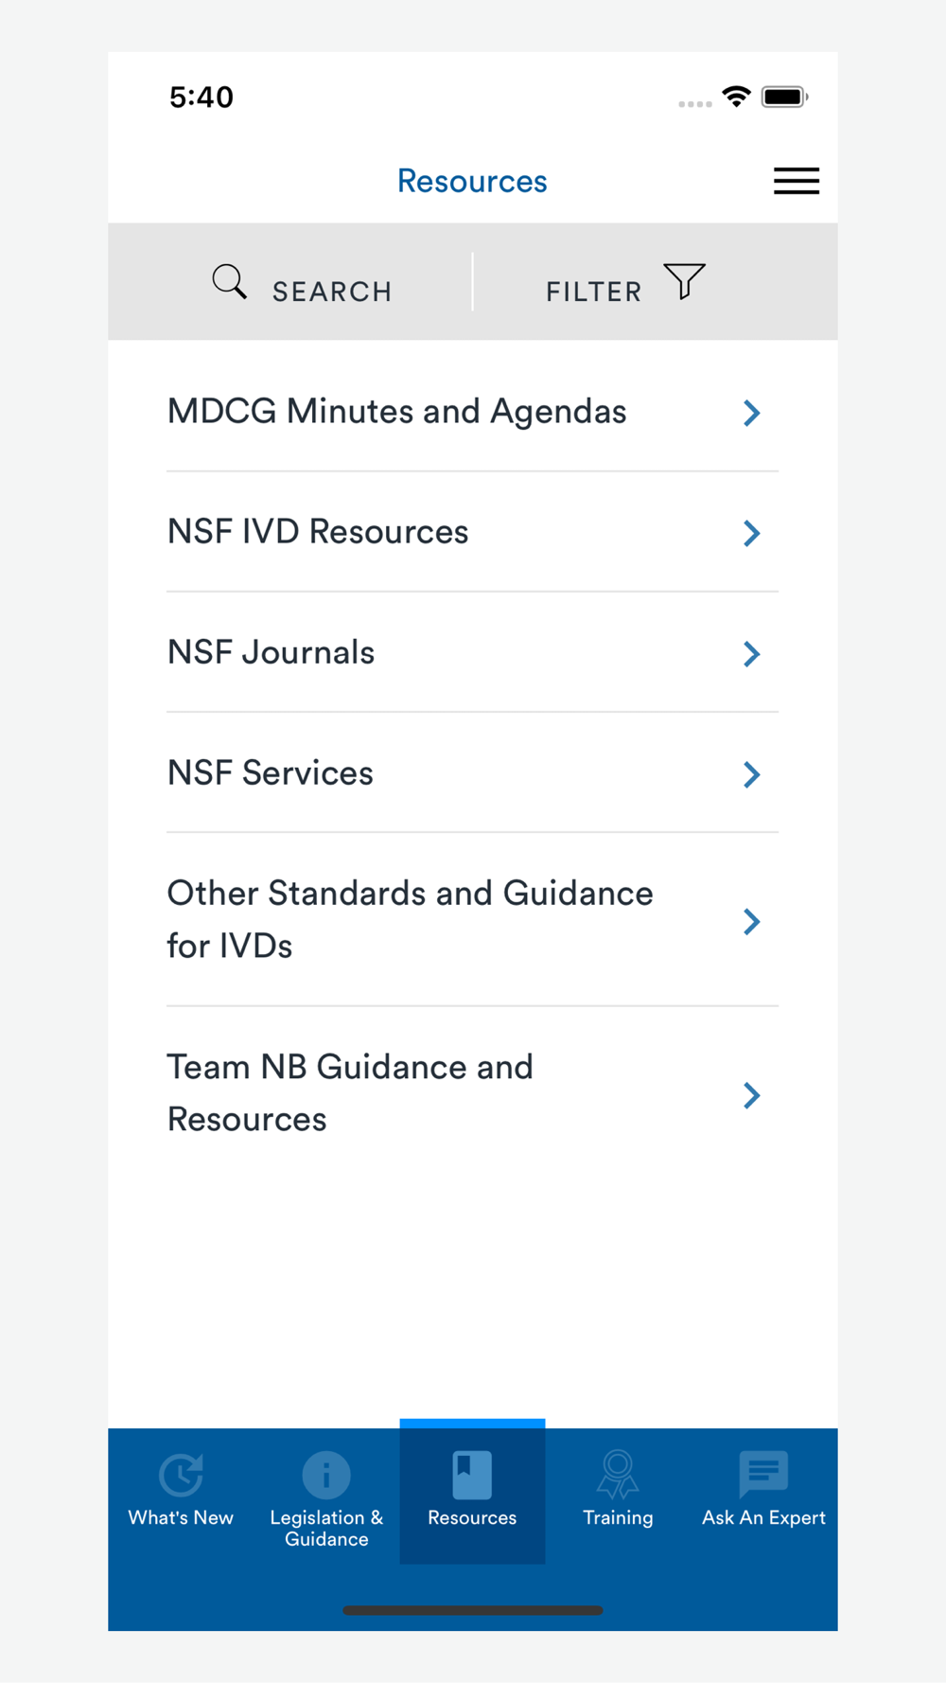Image resolution: width=946 pixels, height=1683 pixels.
Task: Tap the battery indicator in status bar
Action: 784,97
